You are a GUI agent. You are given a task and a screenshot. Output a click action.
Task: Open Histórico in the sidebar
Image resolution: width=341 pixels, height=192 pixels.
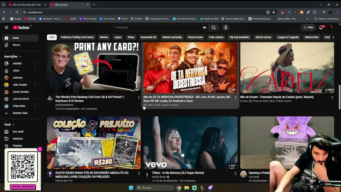click(20, 139)
